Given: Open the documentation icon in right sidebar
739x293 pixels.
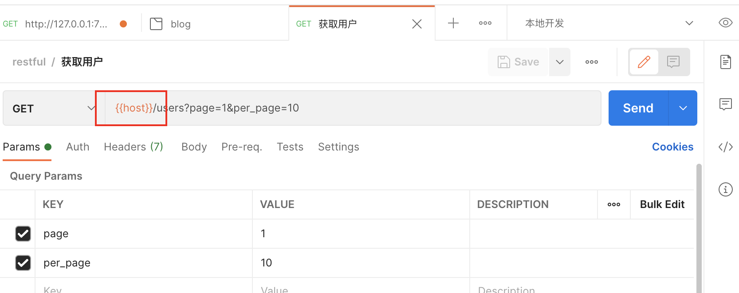Looking at the screenshot, I should click(x=725, y=62).
